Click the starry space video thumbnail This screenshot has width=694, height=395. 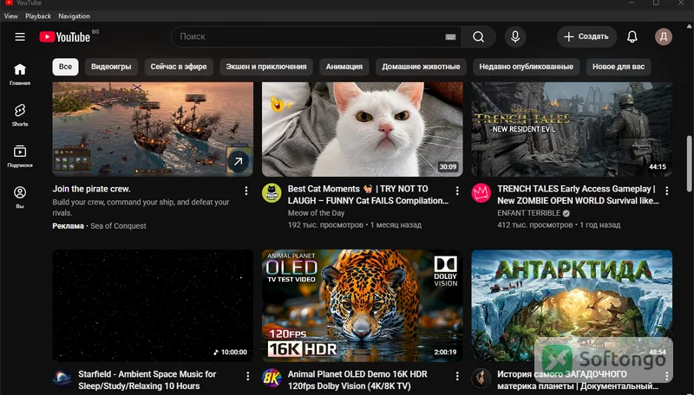[x=153, y=306]
